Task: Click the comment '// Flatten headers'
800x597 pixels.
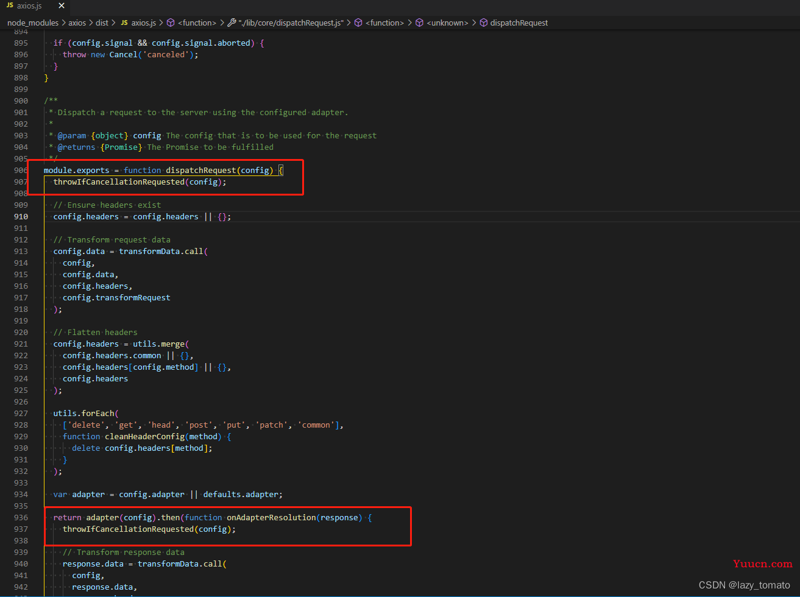Action: (96, 332)
